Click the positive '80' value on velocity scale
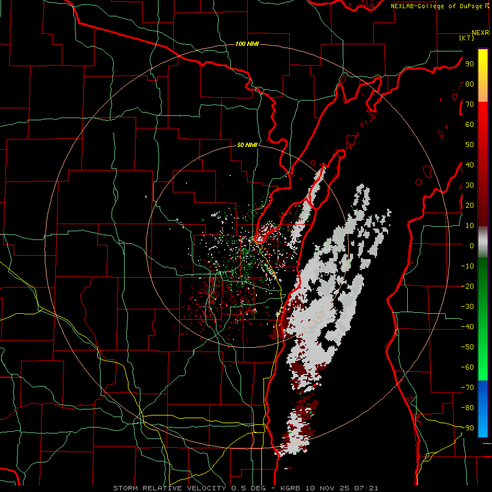The height and width of the screenshot is (492, 492). pos(470,84)
